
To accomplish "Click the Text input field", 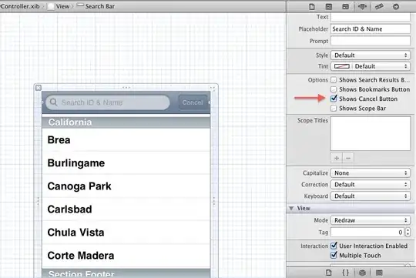I will click(371, 17).
